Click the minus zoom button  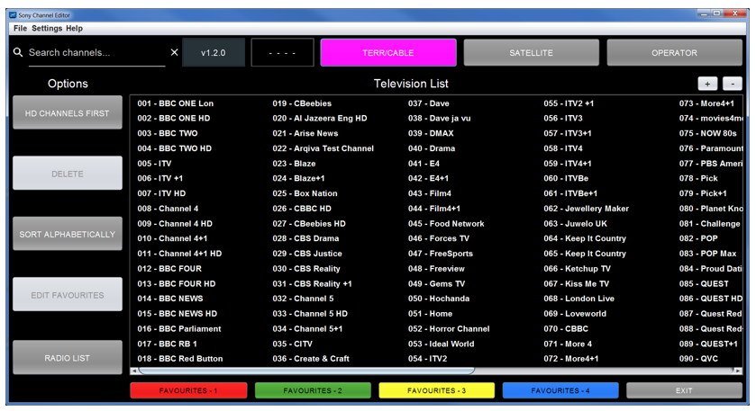pos(733,84)
